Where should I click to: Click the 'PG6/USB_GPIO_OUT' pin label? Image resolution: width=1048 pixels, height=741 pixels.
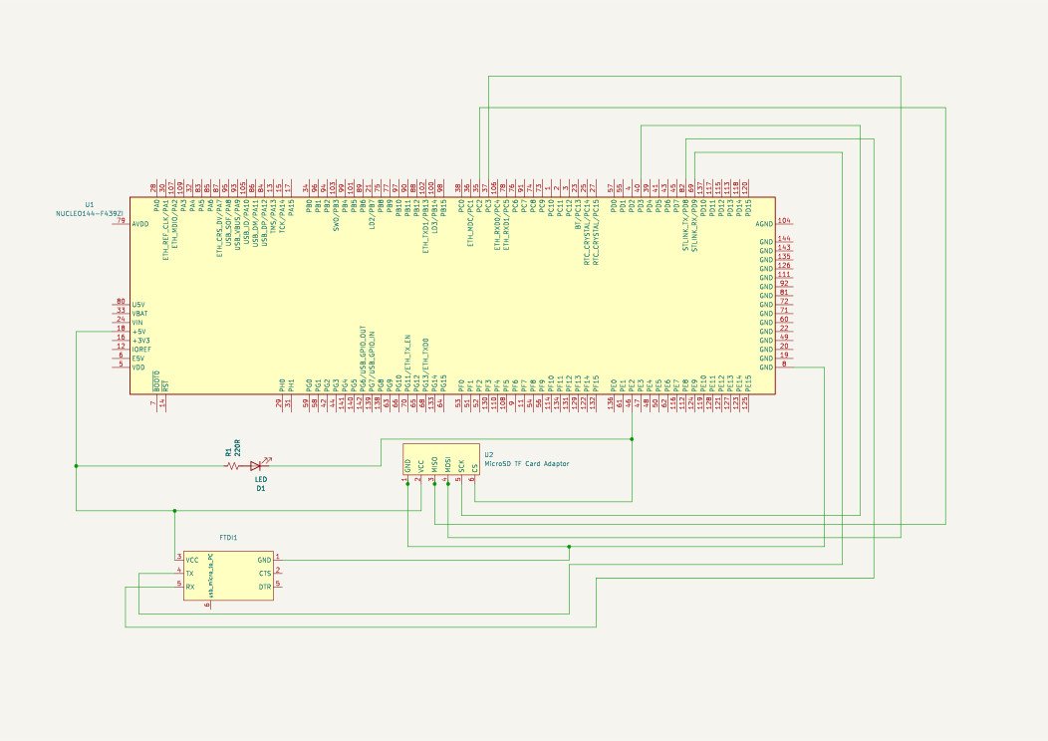[x=363, y=359]
